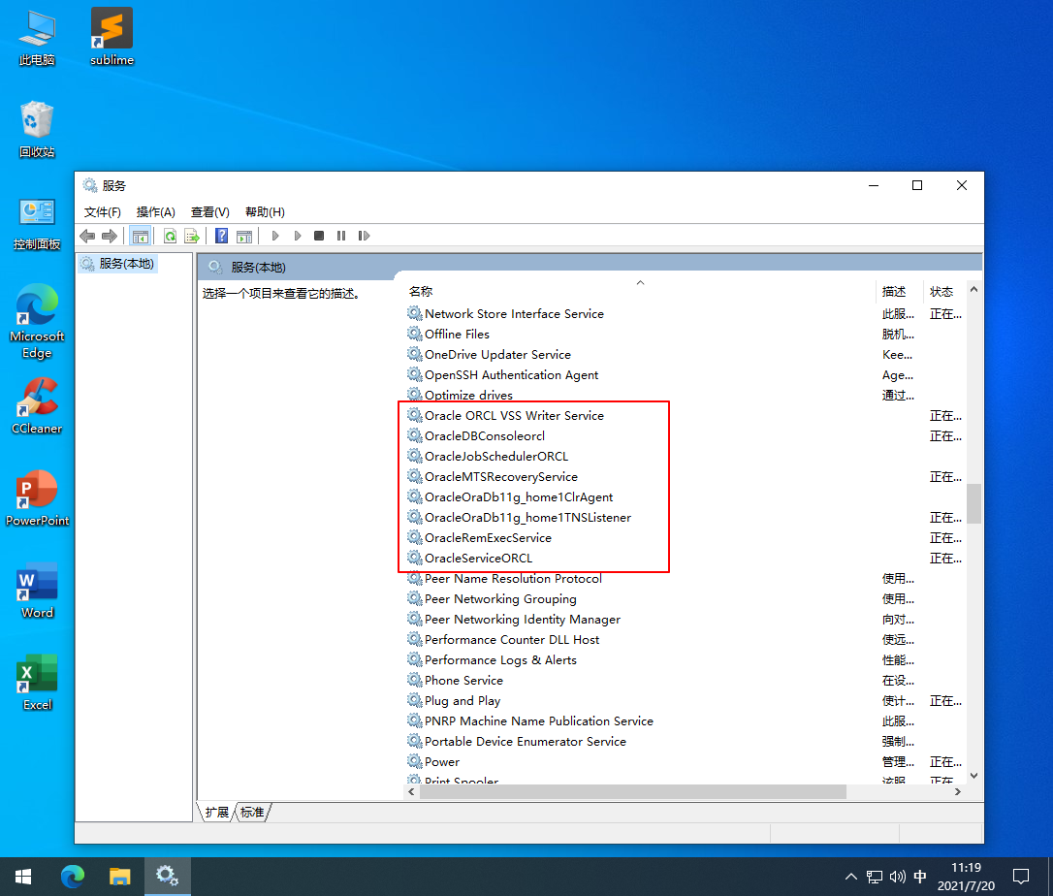Select the 回收站 recycle bin icon

pos(37,130)
